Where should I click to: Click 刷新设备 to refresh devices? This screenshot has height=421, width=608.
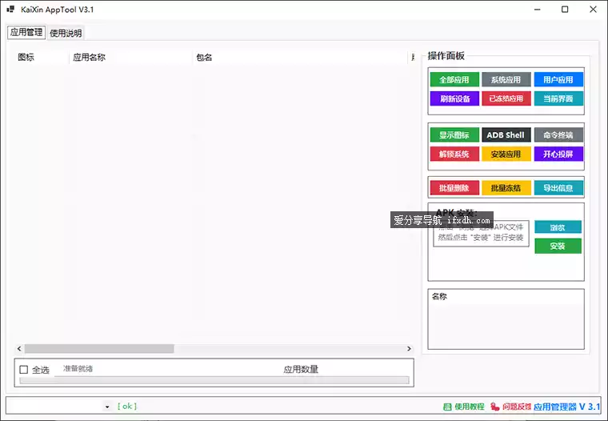pos(454,98)
